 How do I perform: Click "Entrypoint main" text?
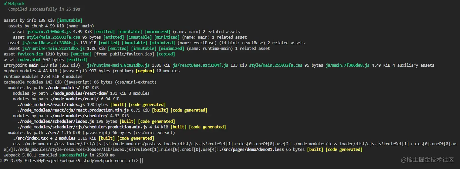pos(21,65)
